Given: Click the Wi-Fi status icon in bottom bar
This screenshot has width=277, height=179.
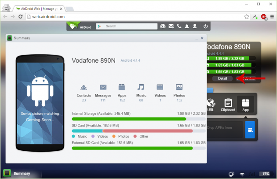Looking at the screenshot, I should (x=242, y=174).
